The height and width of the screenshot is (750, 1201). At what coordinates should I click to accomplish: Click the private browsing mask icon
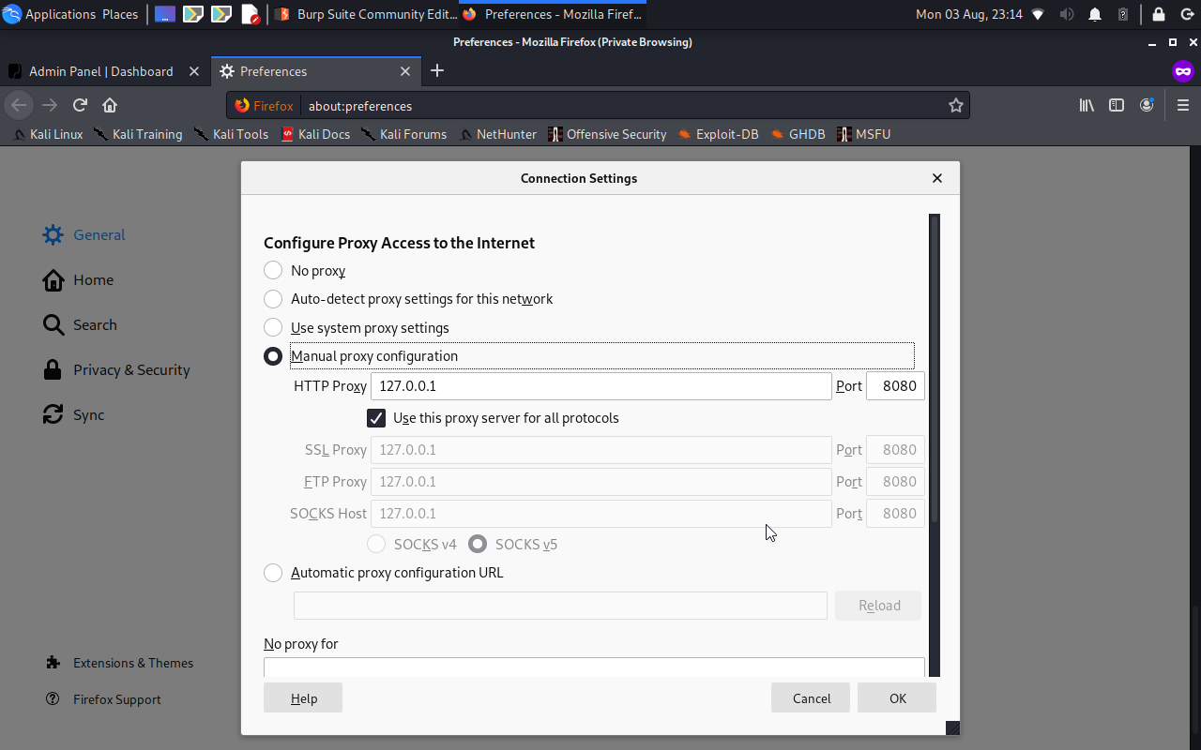1183,71
